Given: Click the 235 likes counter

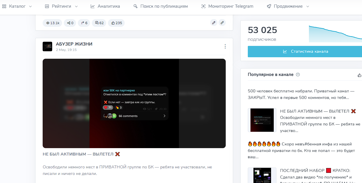Looking at the screenshot, I should click(116, 23).
